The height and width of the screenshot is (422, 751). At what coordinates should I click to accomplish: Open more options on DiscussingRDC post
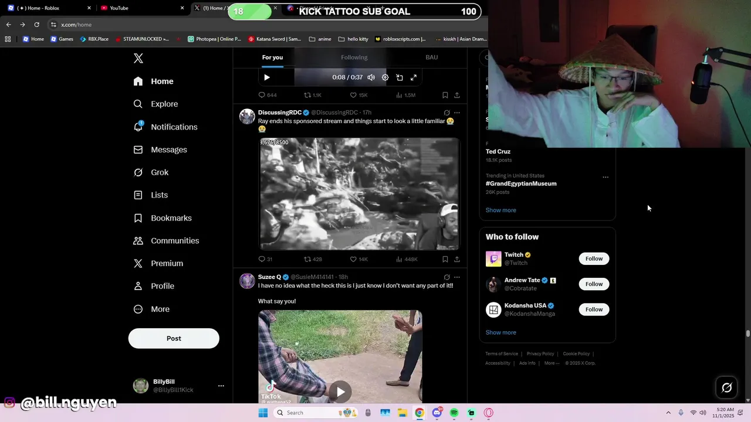click(457, 113)
